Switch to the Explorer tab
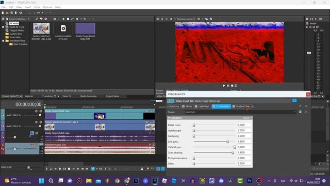The width and height of the screenshot is (330, 186). click(29, 97)
